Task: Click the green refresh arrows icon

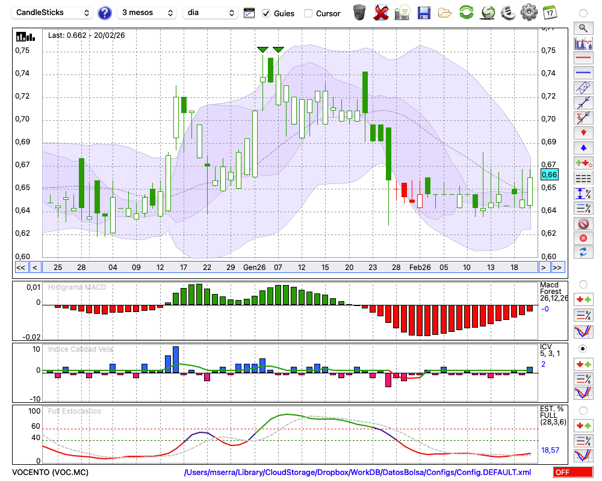Action: (466, 13)
